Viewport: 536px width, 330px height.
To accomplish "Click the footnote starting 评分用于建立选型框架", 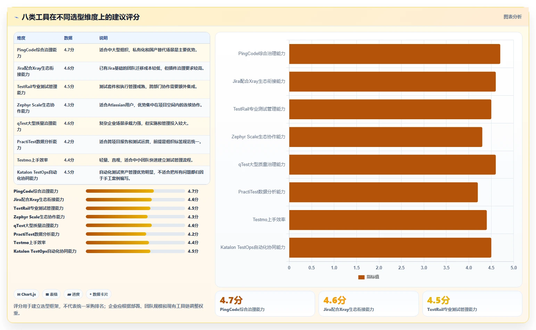I will point(108,310).
